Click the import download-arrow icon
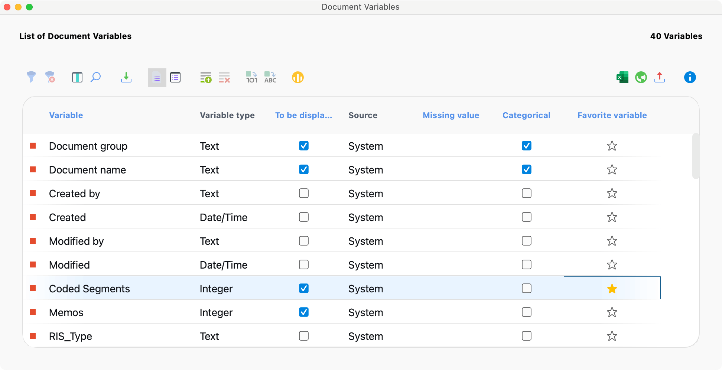Screen dimensions: 722x370 126,77
